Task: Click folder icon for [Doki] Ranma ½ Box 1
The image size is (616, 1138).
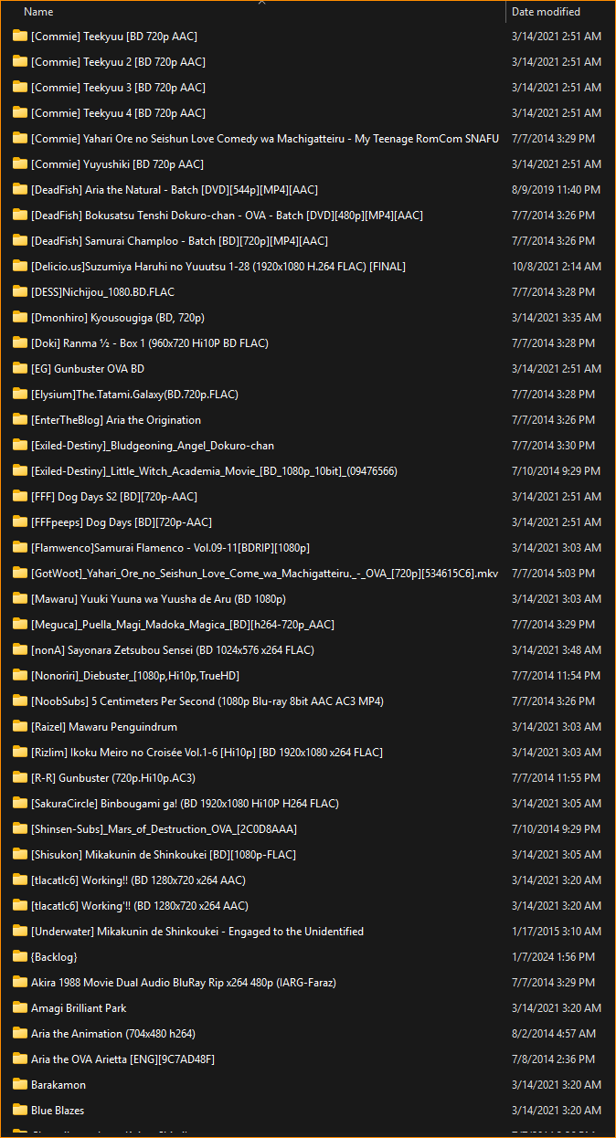Action: pos(20,343)
